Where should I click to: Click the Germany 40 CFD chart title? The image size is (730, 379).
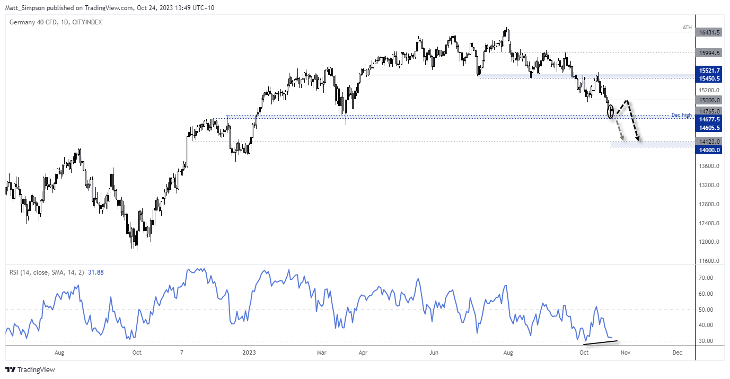[56, 22]
